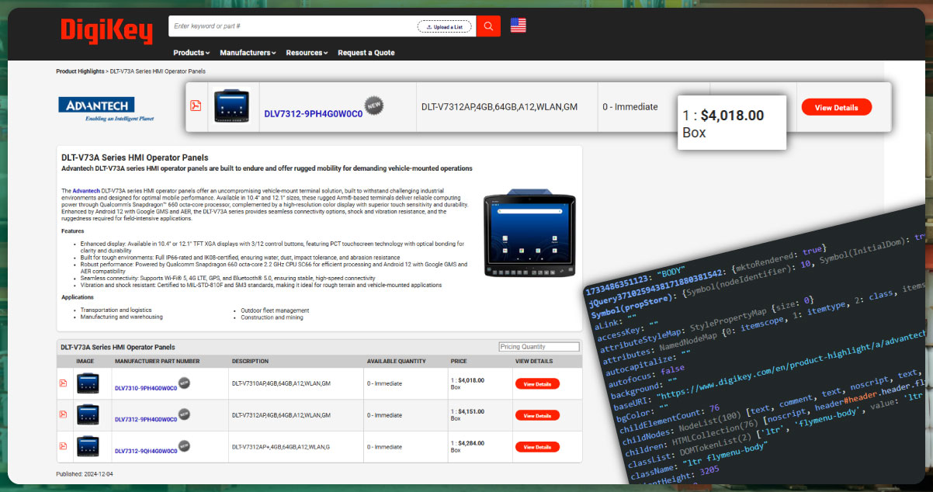
Task: Focus the keyword or part search field
Action: tap(293, 26)
